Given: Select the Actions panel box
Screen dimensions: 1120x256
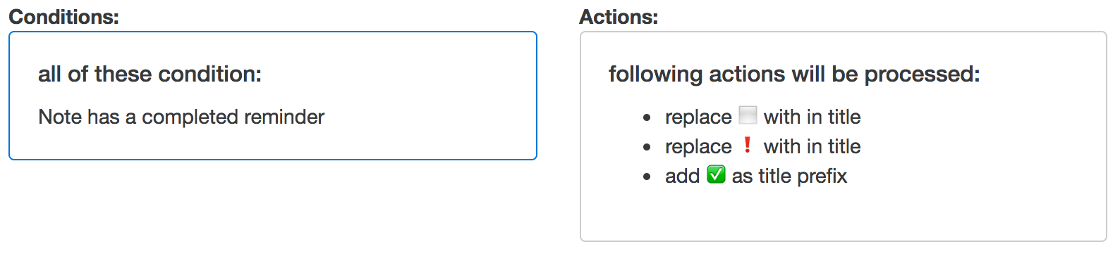Looking at the screenshot, I should 844,136.
